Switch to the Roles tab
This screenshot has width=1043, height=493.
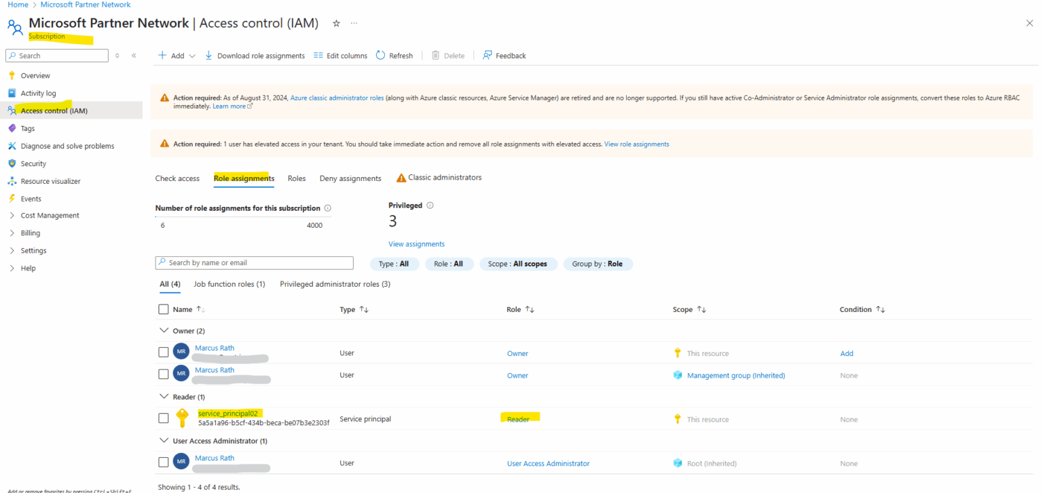coord(296,178)
